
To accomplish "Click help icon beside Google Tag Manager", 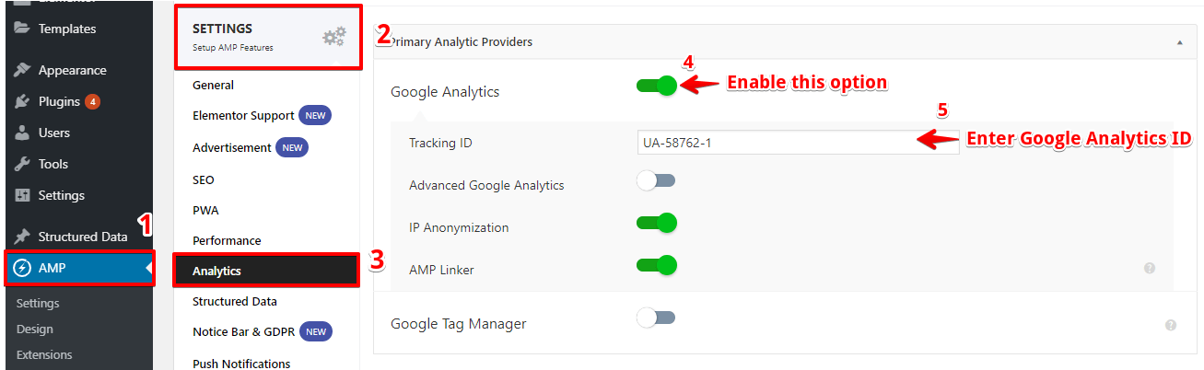I will coord(1170,325).
